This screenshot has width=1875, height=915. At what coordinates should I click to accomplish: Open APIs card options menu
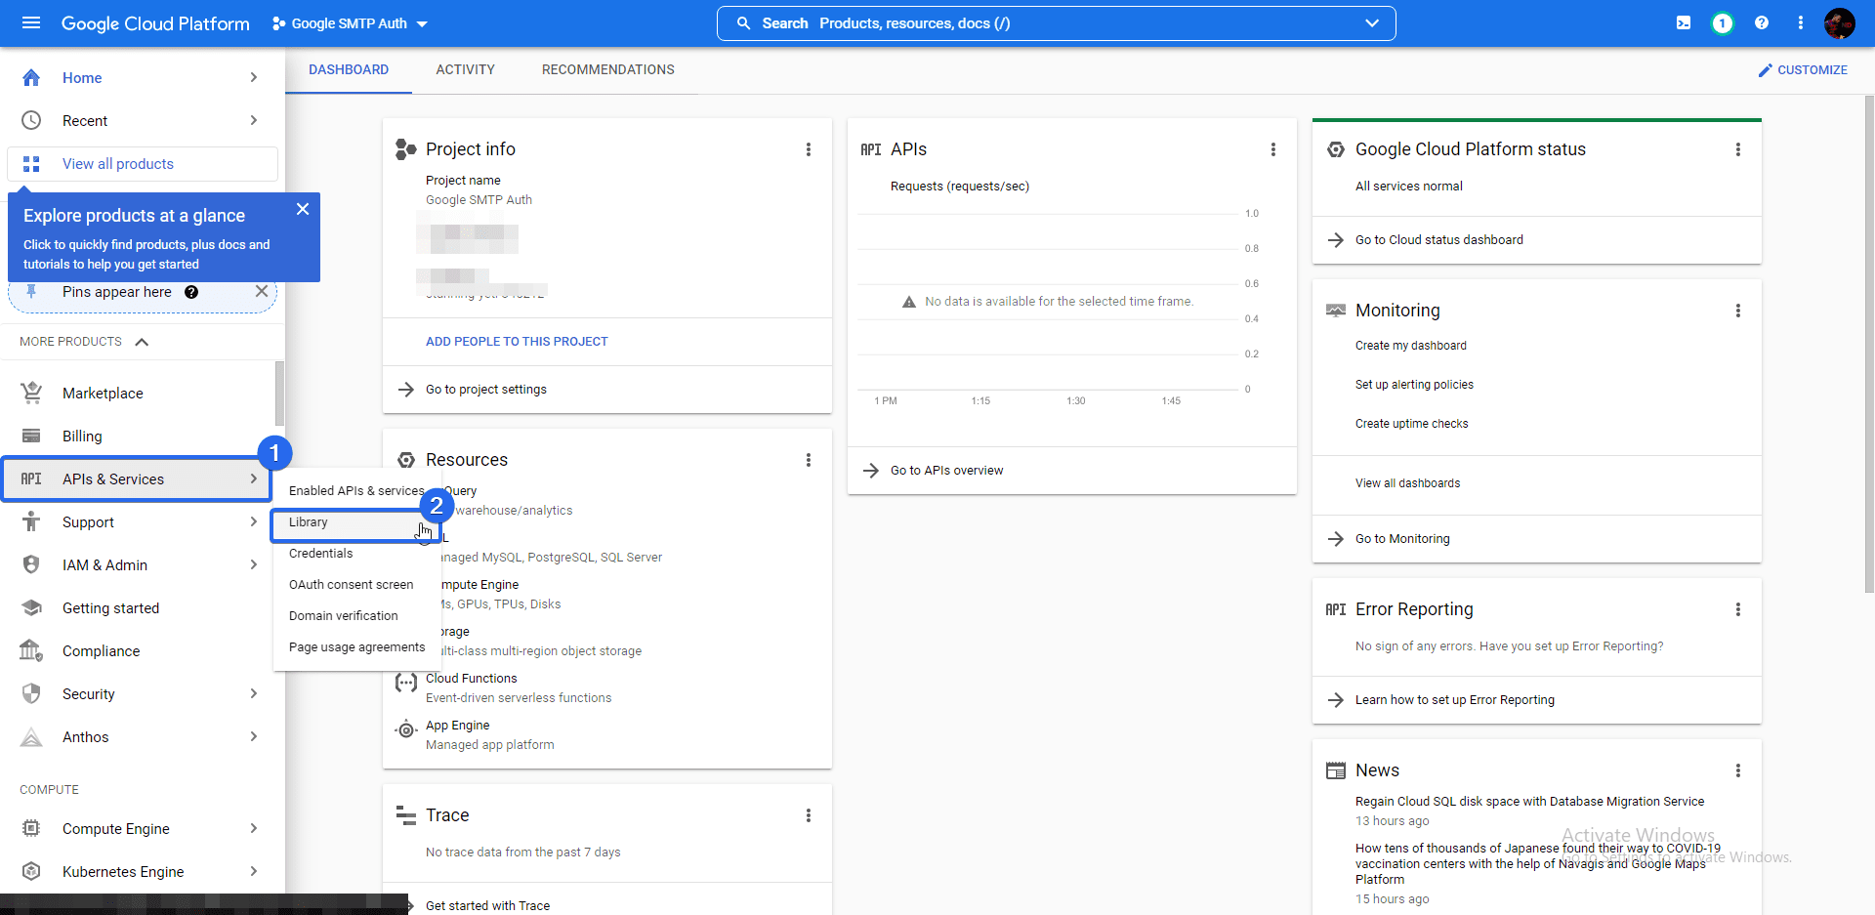(x=1273, y=149)
